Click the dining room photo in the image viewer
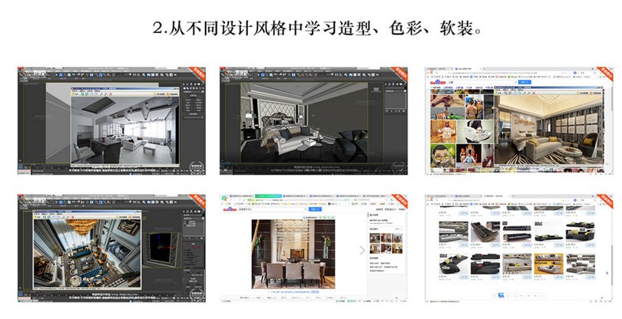The width and height of the screenshot is (622, 319). [293, 254]
